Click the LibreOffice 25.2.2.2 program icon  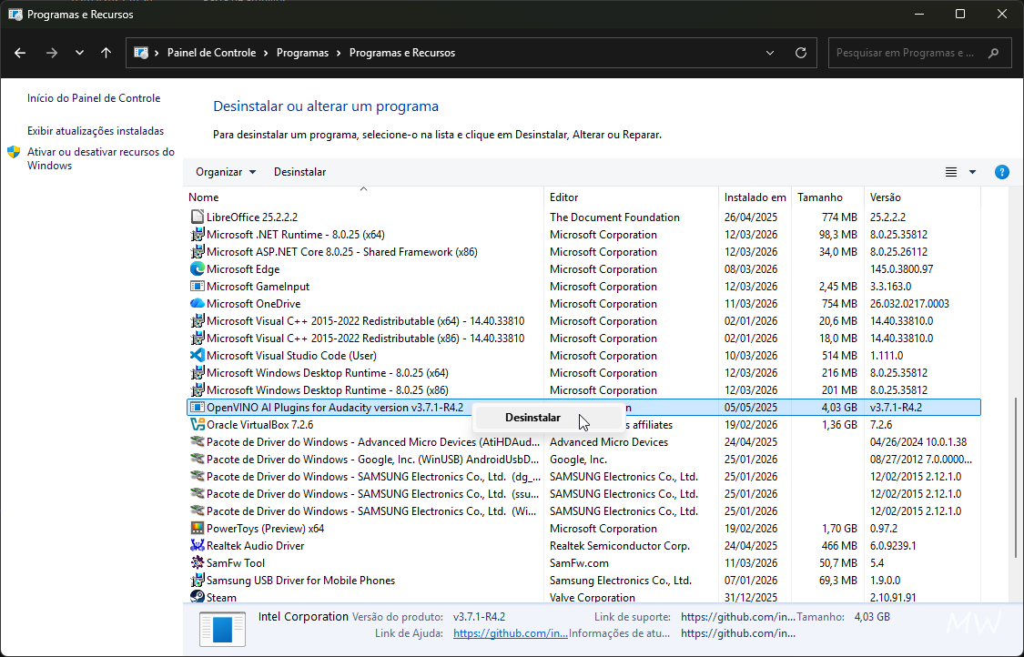point(197,217)
